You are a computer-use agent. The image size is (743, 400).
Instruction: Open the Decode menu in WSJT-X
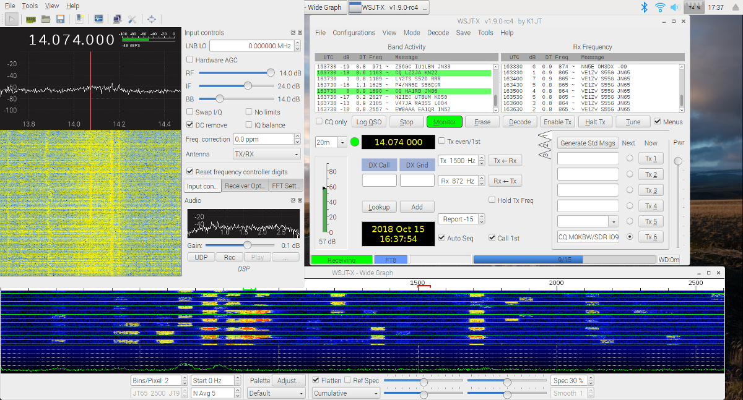click(438, 33)
